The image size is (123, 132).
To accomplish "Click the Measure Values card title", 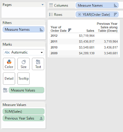I will [x=14, y=105].
